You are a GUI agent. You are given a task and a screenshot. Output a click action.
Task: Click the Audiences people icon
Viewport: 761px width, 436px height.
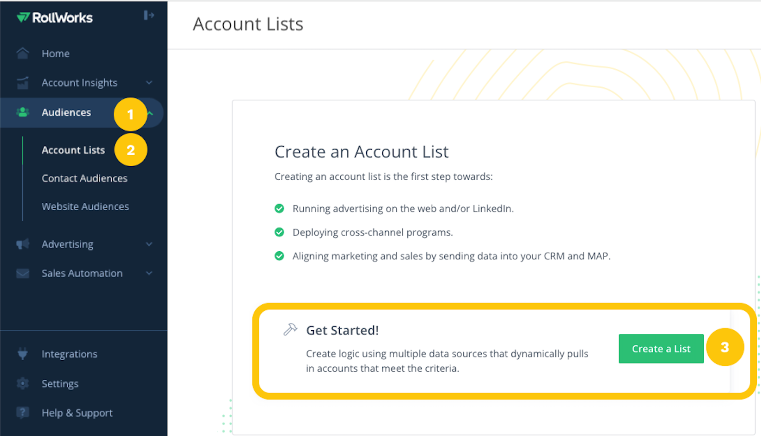click(22, 112)
